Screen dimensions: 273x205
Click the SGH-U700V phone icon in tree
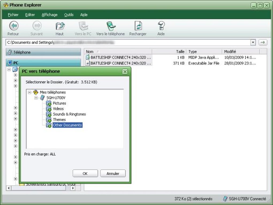(42, 98)
